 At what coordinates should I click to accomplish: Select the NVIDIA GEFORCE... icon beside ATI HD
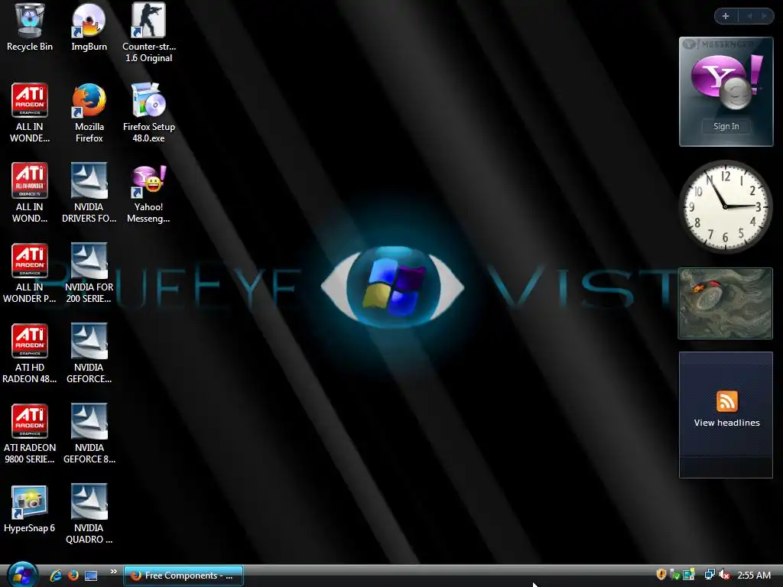tap(89, 354)
